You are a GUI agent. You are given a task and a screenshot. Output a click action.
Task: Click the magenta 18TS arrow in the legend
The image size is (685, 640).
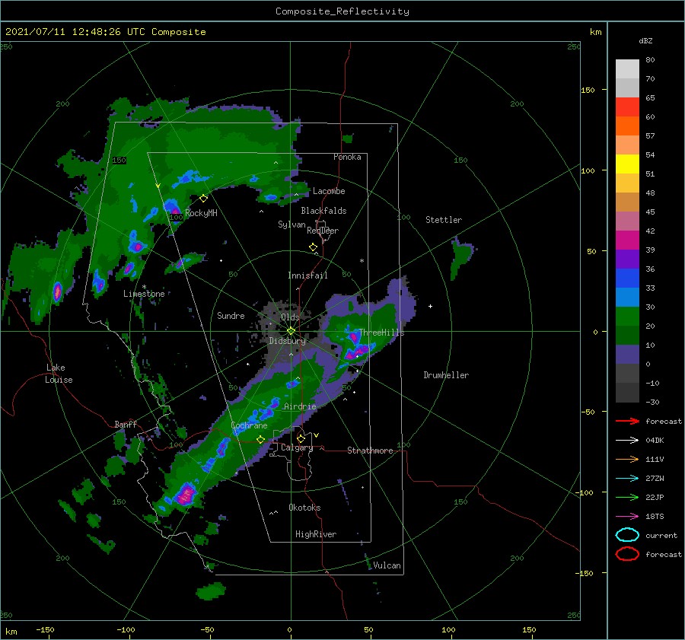pyautogui.click(x=627, y=517)
